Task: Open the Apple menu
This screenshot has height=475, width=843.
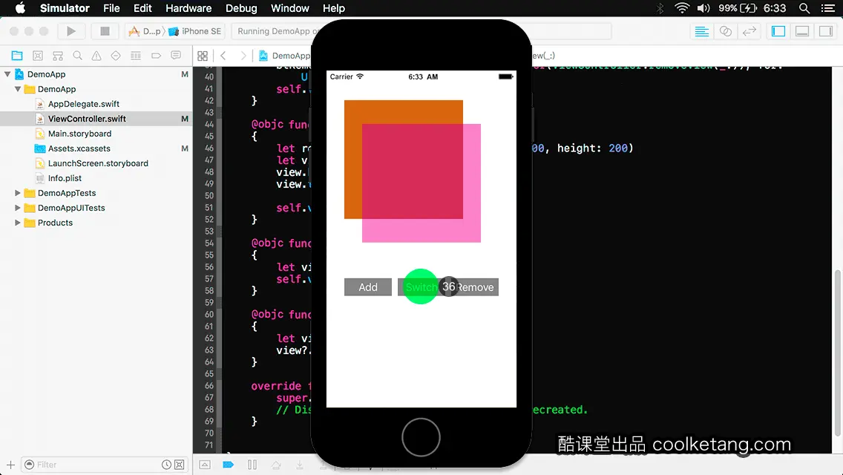Action: coord(20,8)
